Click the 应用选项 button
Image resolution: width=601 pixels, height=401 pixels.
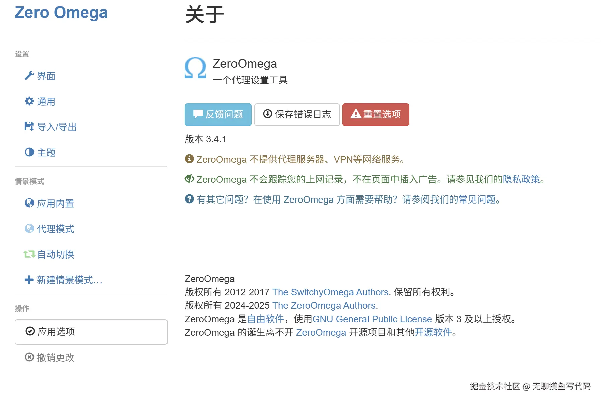(91, 332)
